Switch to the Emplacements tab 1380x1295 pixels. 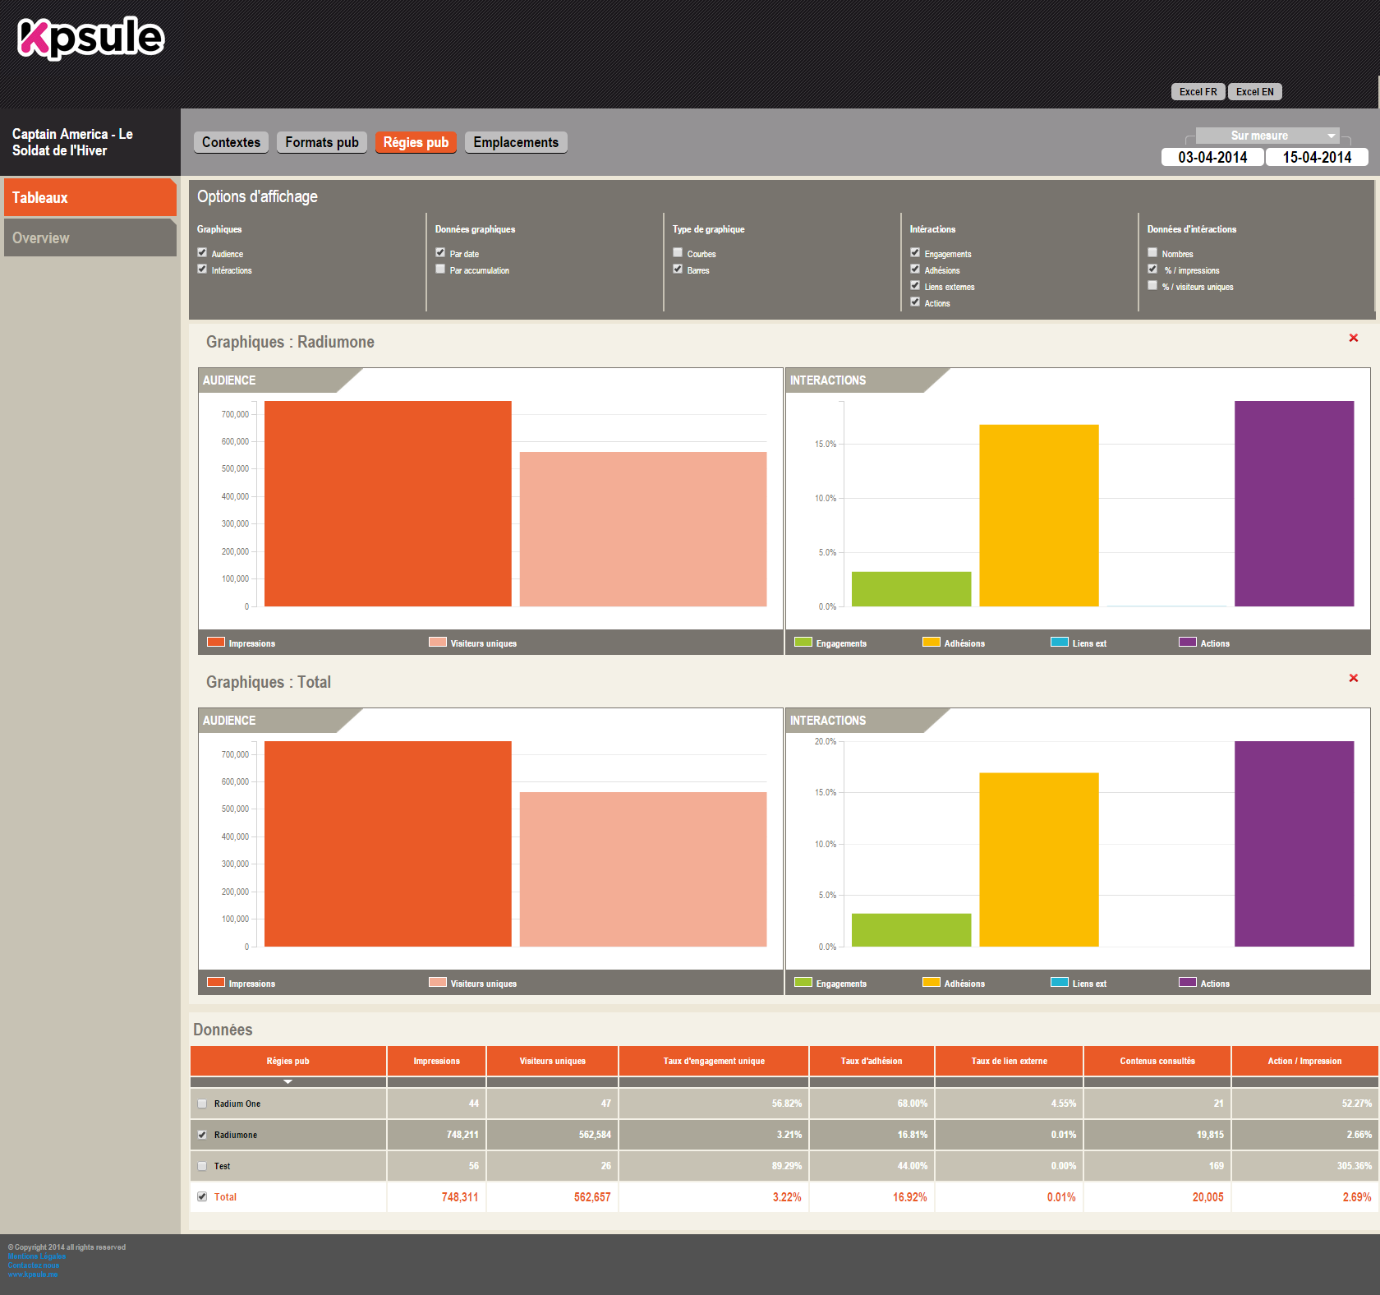[515, 142]
